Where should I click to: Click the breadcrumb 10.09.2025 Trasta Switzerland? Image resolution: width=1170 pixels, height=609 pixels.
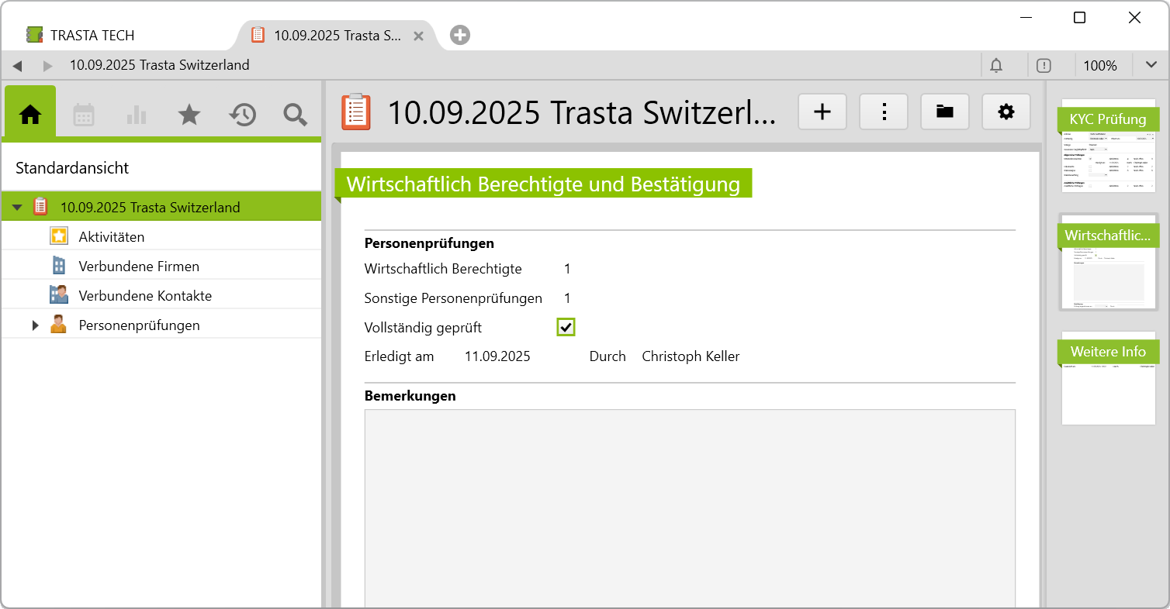pyautogui.click(x=160, y=65)
